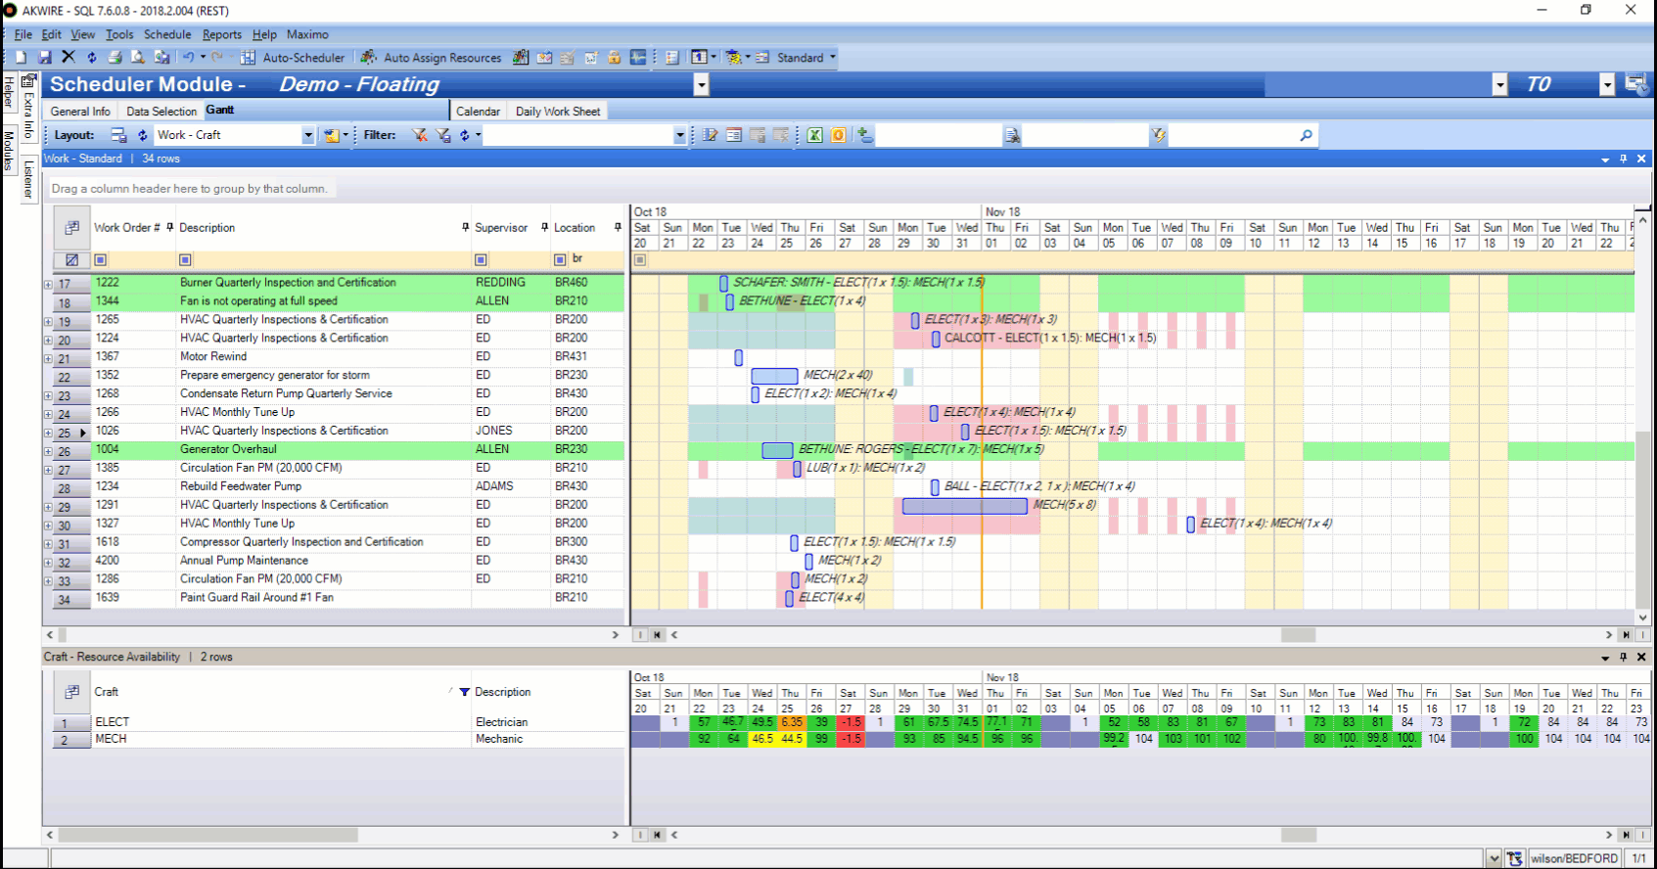Click the Craft grid column chooser icon

point(71,692)
